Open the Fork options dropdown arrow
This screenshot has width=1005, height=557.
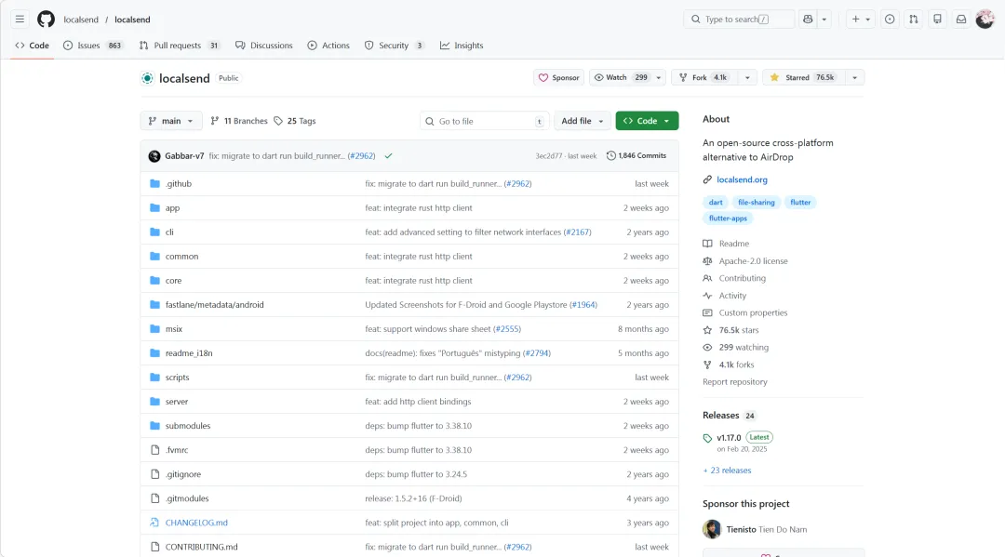(x=747, y=77)
